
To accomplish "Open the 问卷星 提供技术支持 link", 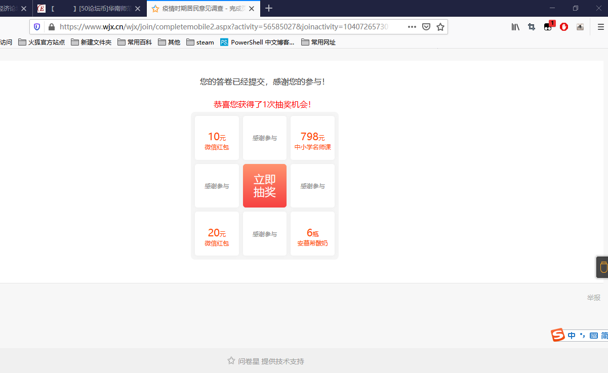I will [266, 361].
